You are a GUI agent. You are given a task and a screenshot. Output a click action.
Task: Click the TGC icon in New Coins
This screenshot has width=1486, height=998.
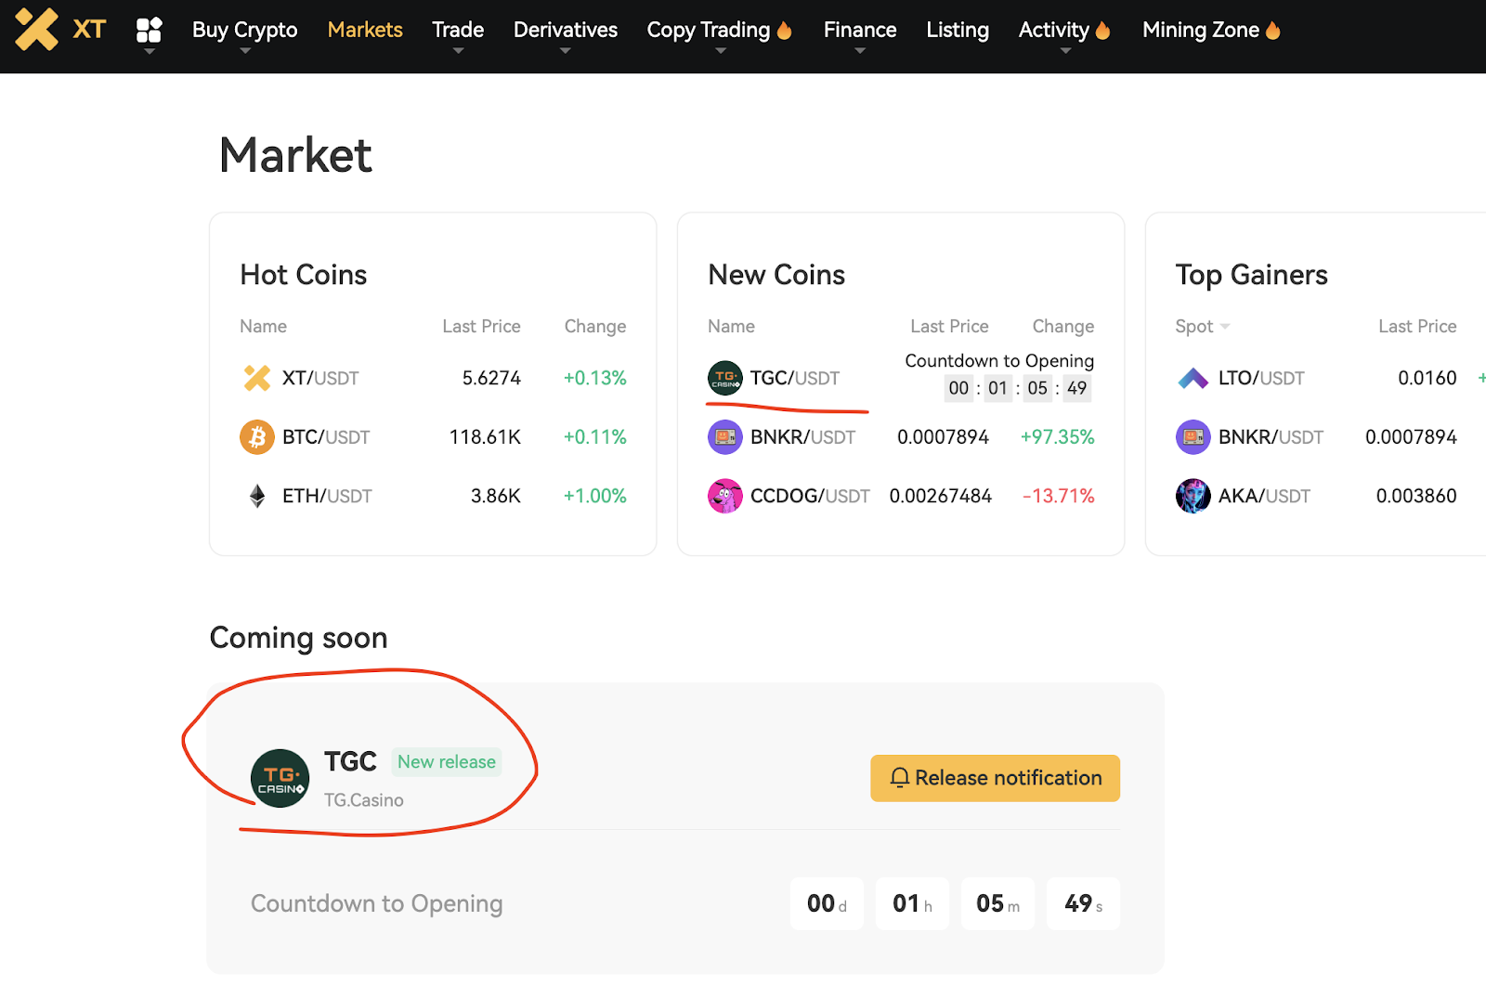(x=725, y=378)
